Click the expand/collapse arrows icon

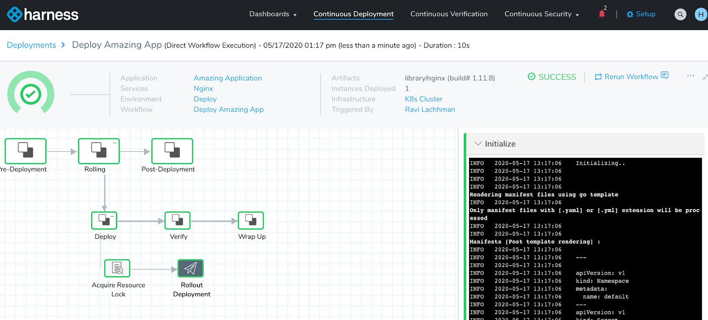point(705,77)
